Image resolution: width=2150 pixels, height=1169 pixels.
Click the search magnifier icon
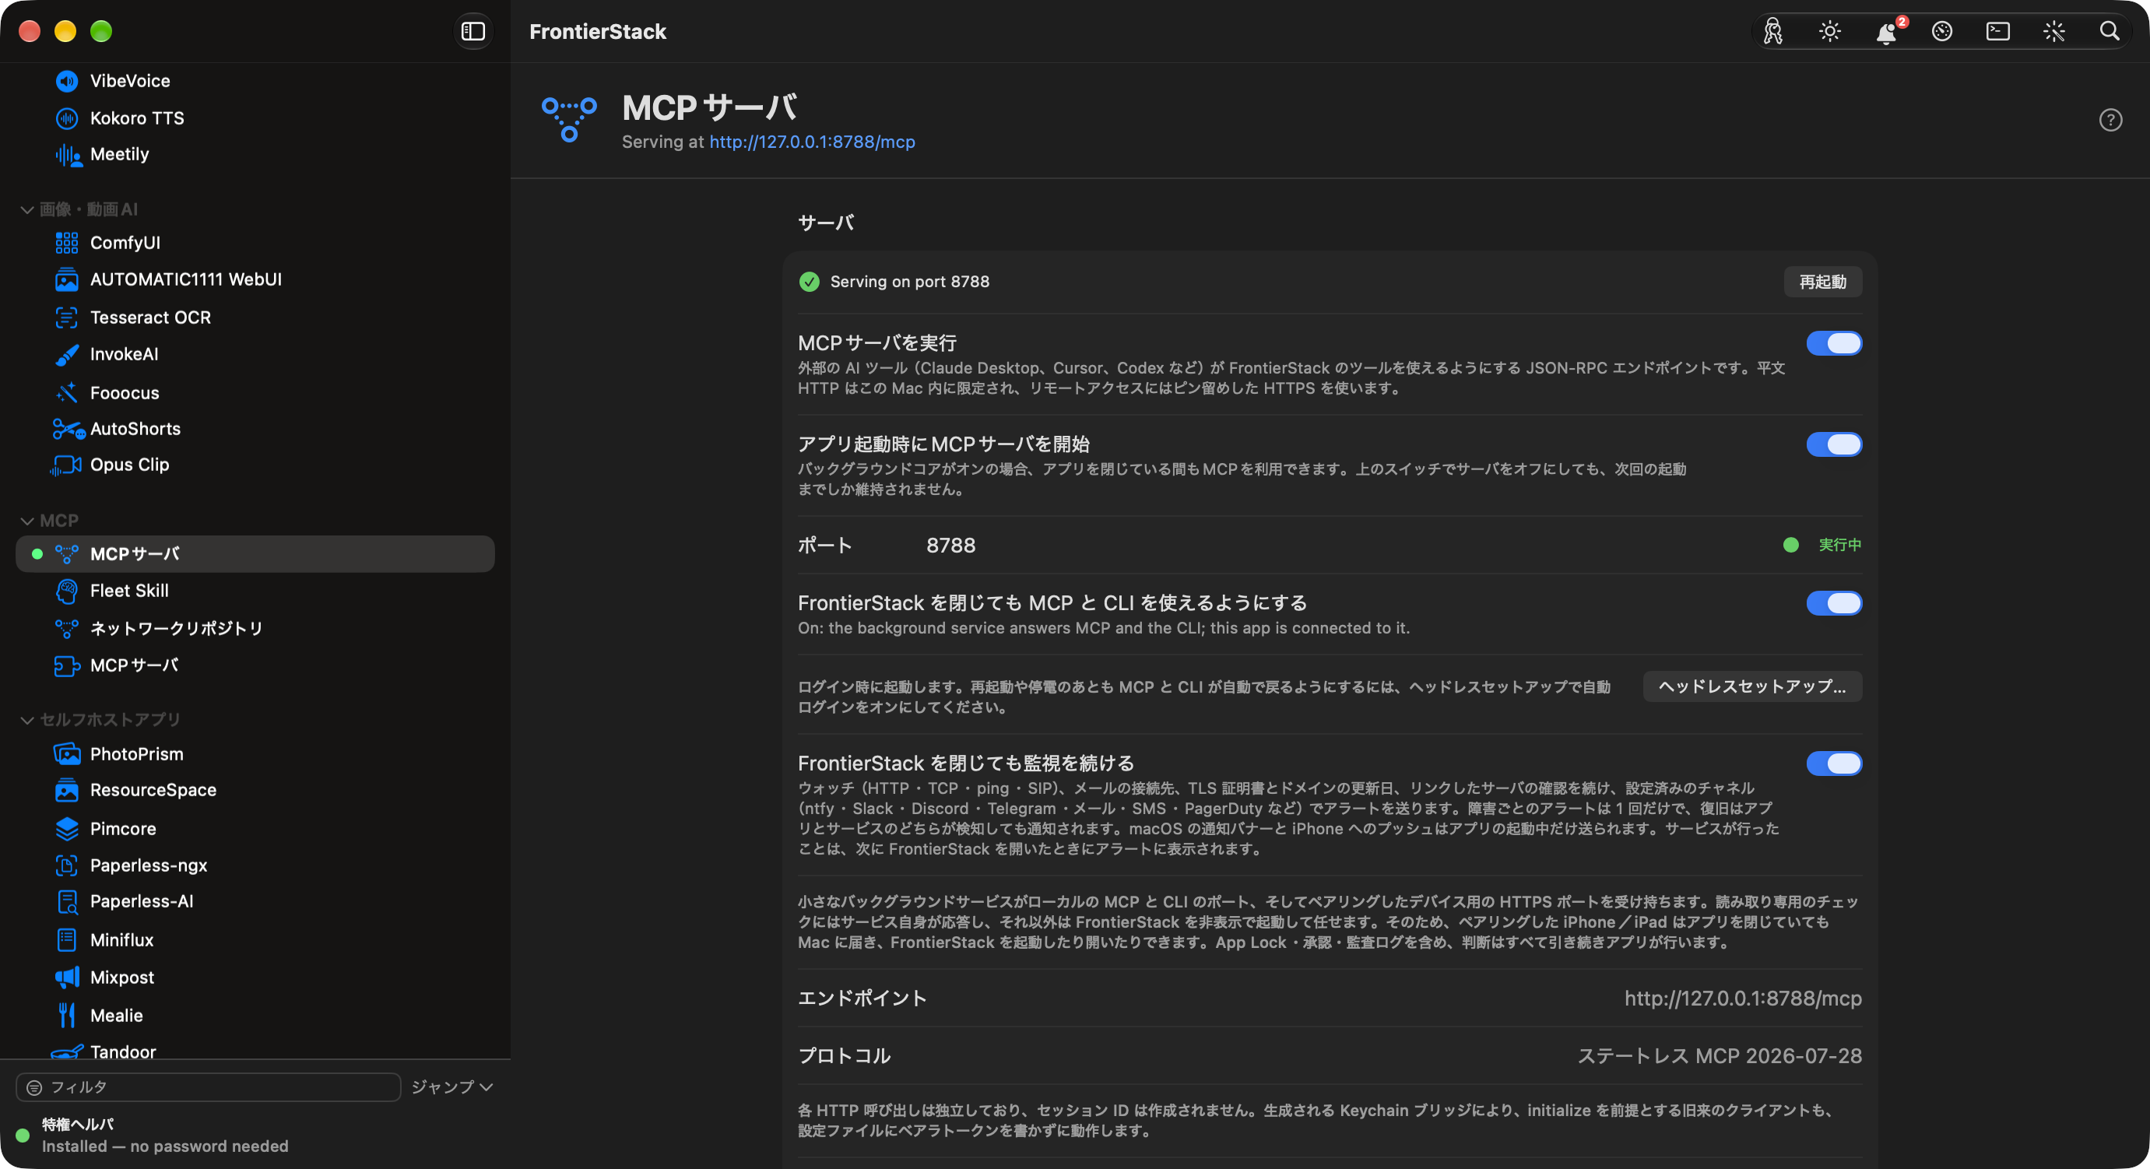click(x=2110, y=32)
